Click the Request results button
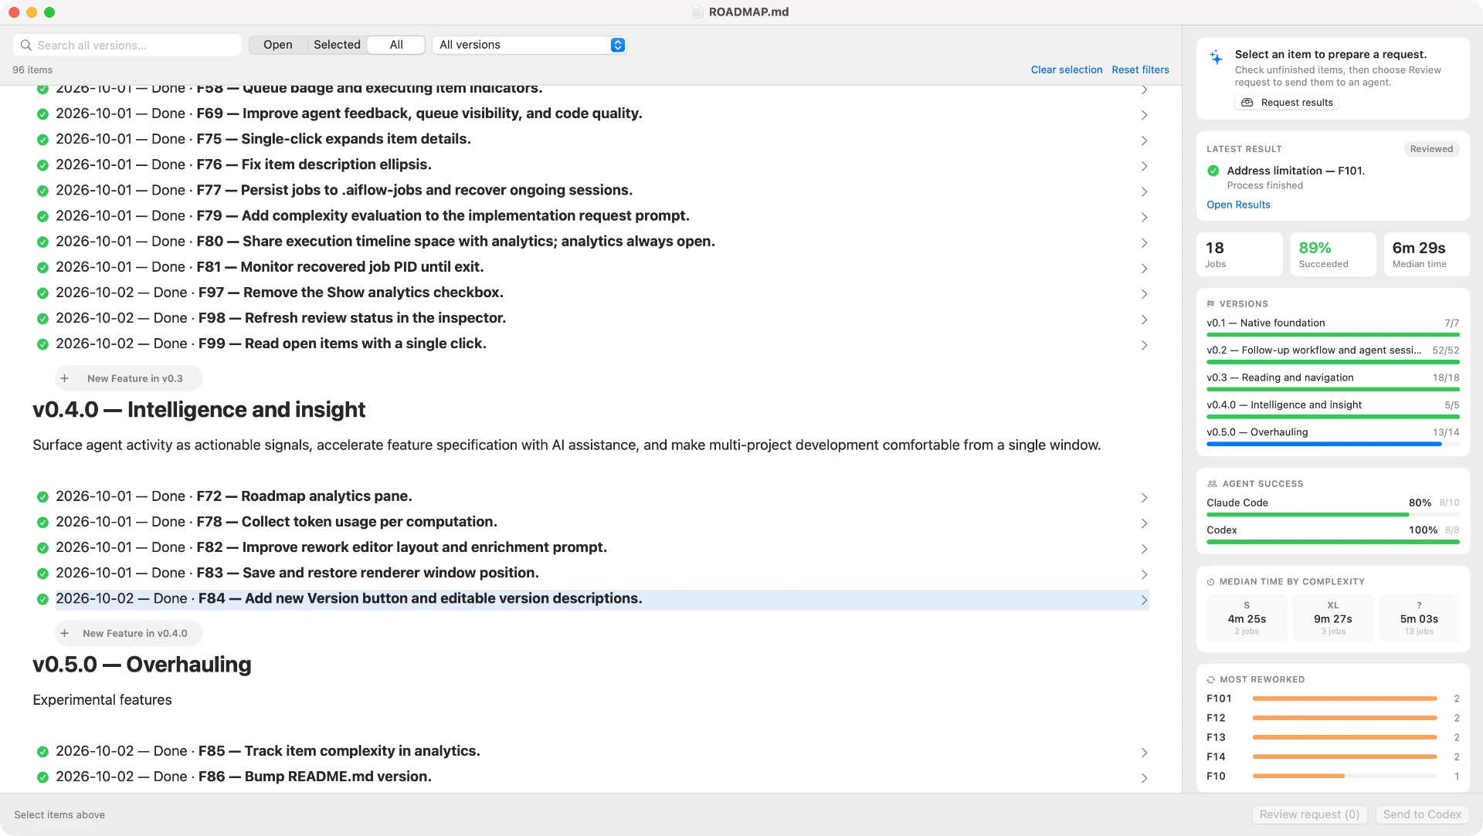 click(x=1286, y=103)
